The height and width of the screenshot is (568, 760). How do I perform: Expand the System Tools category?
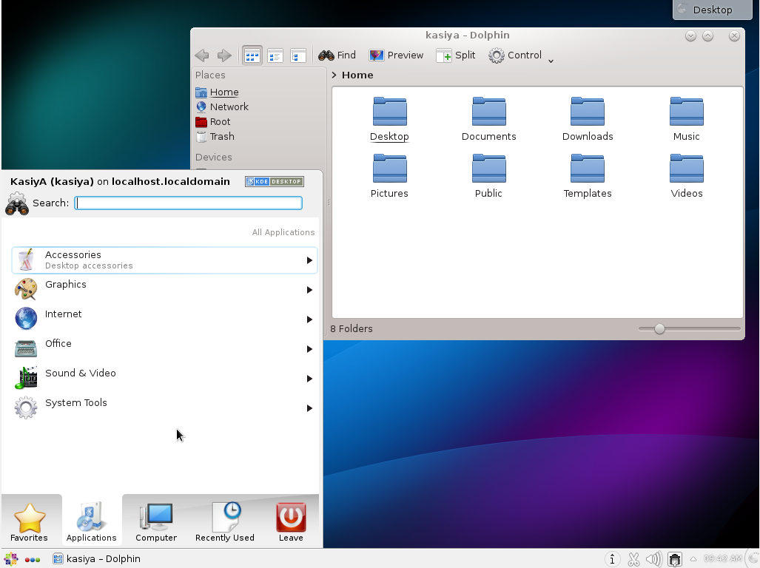(x=75, y=402)
